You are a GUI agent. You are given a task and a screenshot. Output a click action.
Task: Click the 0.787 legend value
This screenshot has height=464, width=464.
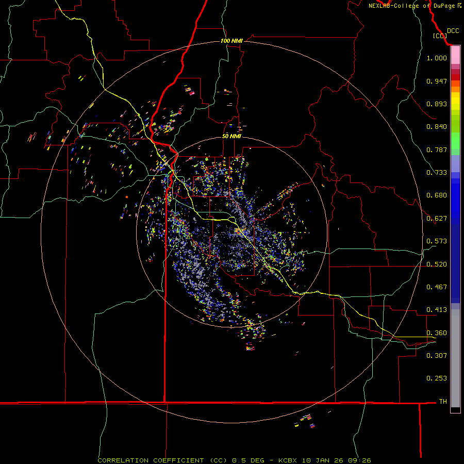pos(437,150)
